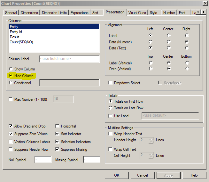The height and width of the screenshot is (182, 209).
Task: Set Data (Text) alignment to Left
Action: (x=151, y=48)
